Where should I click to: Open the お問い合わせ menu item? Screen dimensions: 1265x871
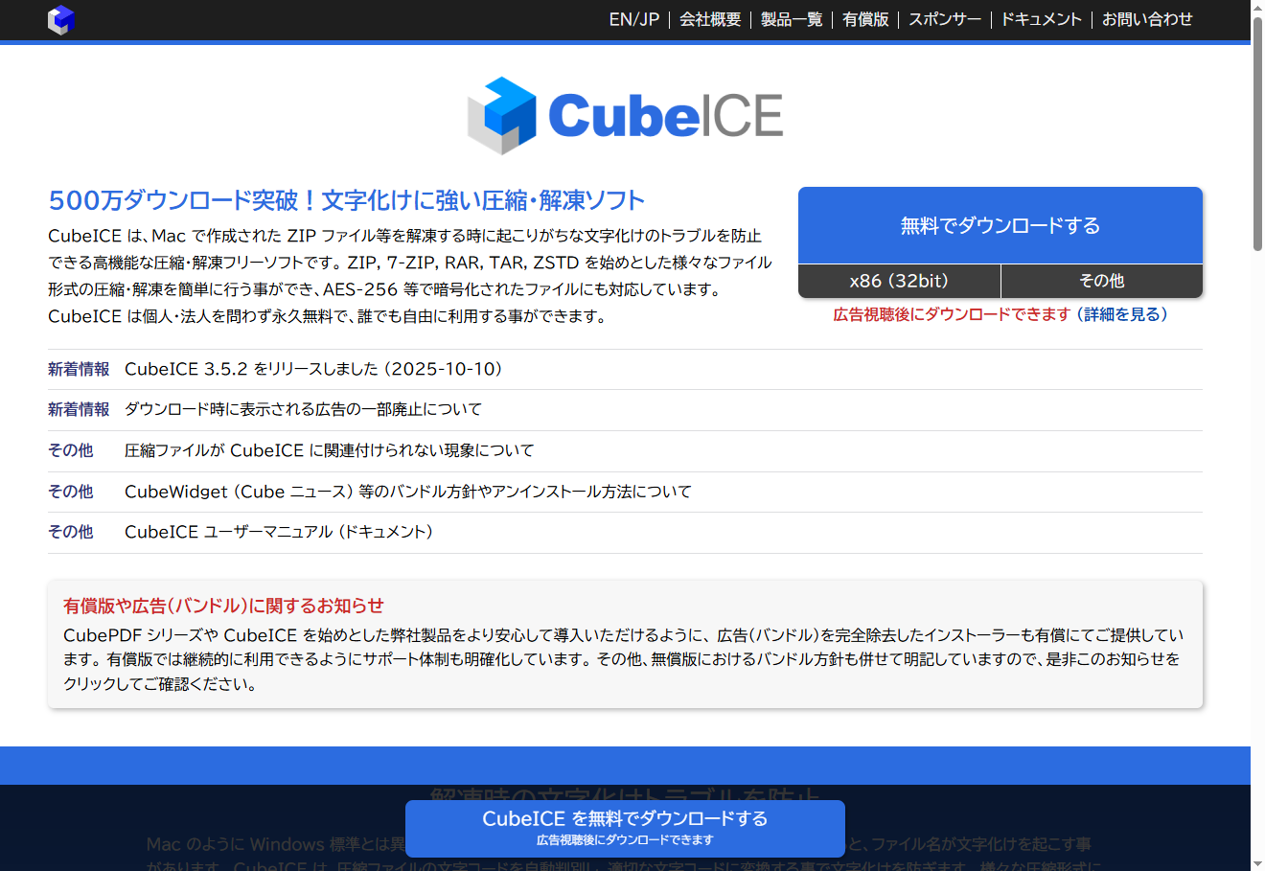tap(1147, 19)
